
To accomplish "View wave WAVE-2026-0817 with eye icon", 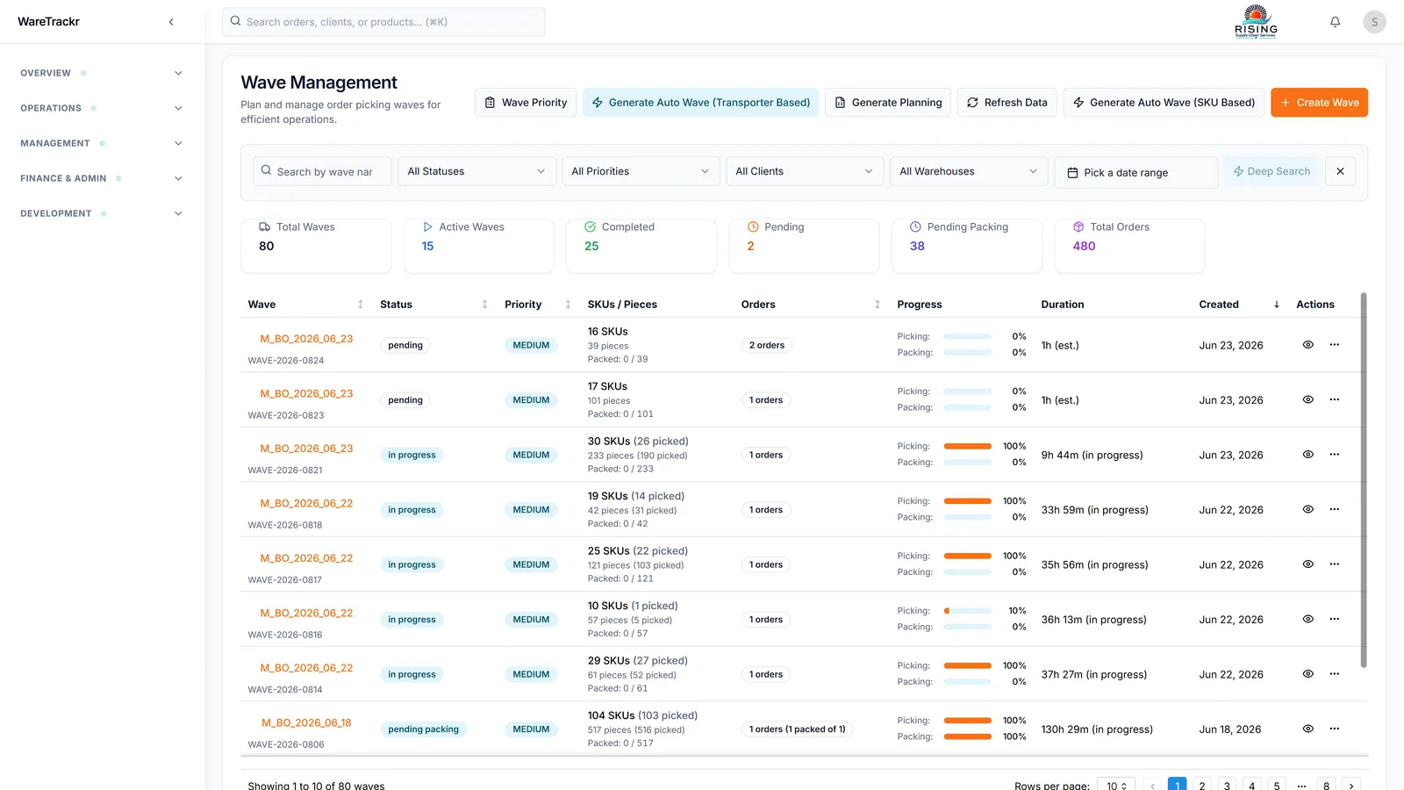I will click(1307, 564).
